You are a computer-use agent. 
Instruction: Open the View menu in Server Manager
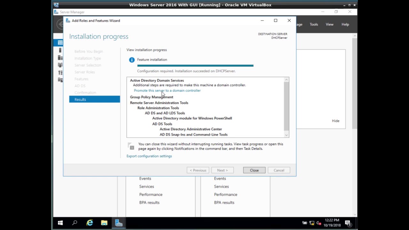click(329, 25)
